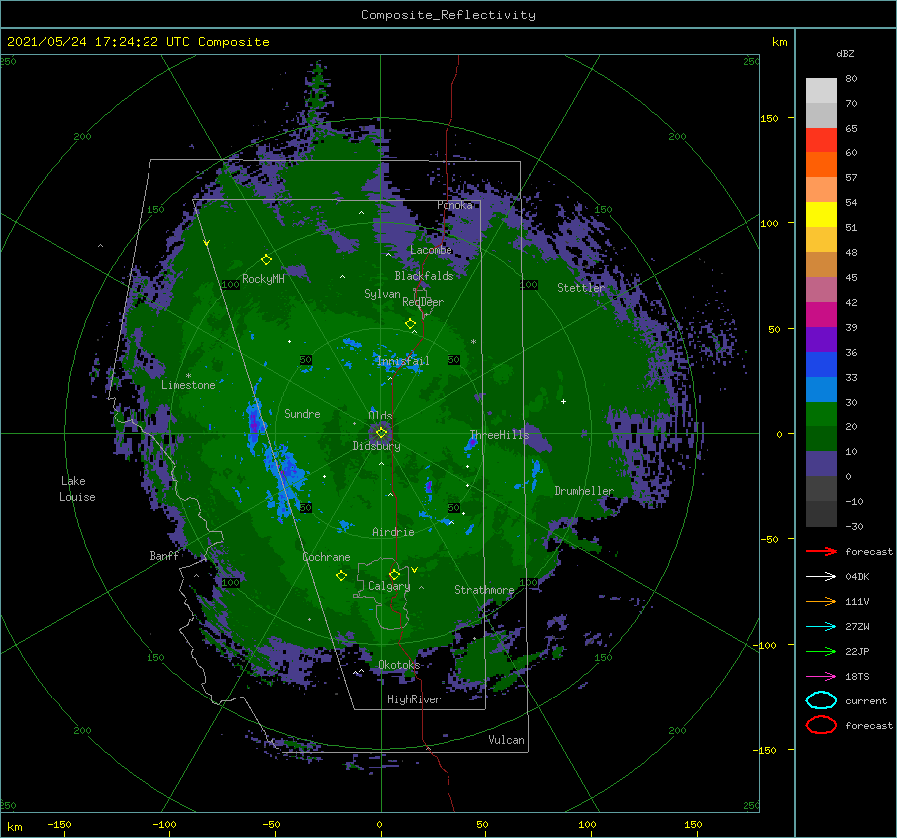Select the 65 dBZ red swatch
The height and width of the screenshot is (838, 897).
pos(821,140)
